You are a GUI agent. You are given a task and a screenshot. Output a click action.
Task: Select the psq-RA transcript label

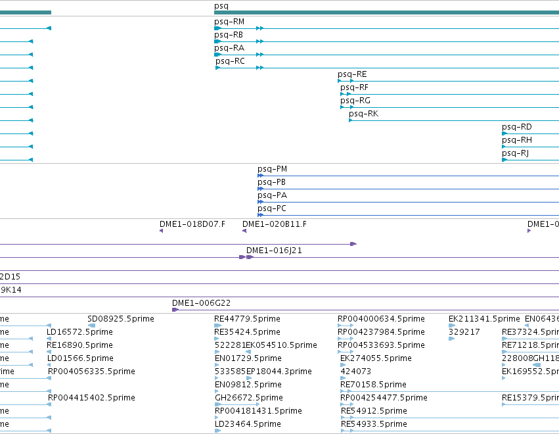229,48
